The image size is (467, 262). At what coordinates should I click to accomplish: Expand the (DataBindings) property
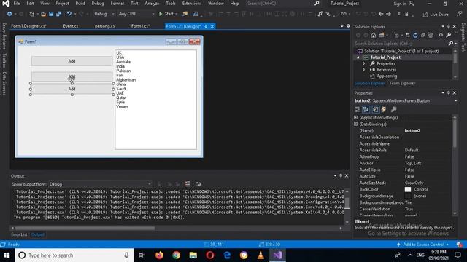[x=355, y=124]
